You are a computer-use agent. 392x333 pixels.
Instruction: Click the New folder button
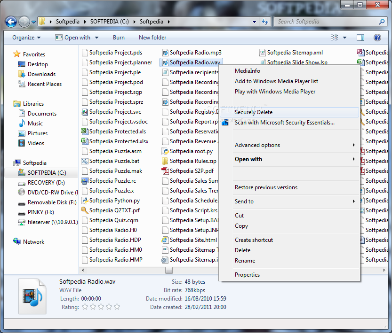(152, 38)
